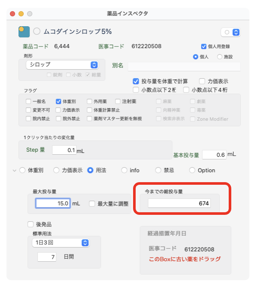
Task: Click the 別名 text field
Action: click(184, 66)
